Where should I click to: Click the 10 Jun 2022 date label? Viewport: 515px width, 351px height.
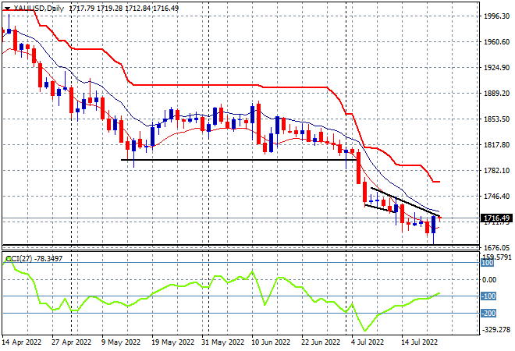(271, 342)
